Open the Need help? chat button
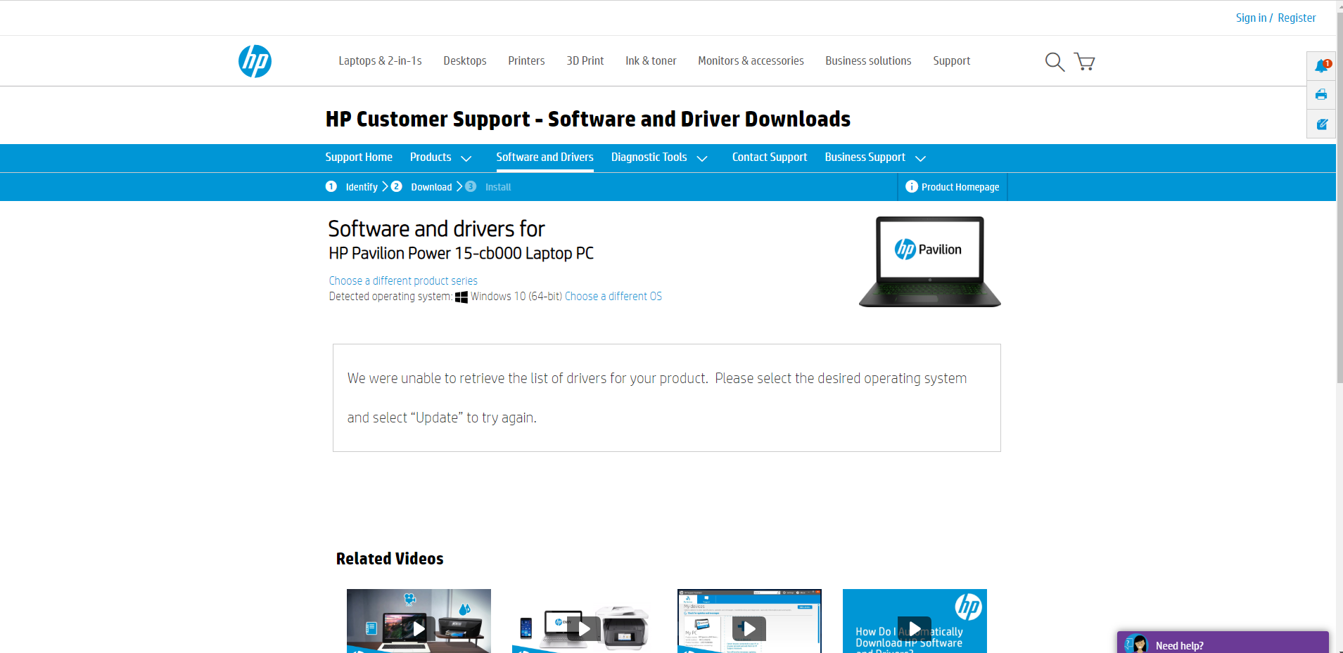 (x=1223, y=642)
